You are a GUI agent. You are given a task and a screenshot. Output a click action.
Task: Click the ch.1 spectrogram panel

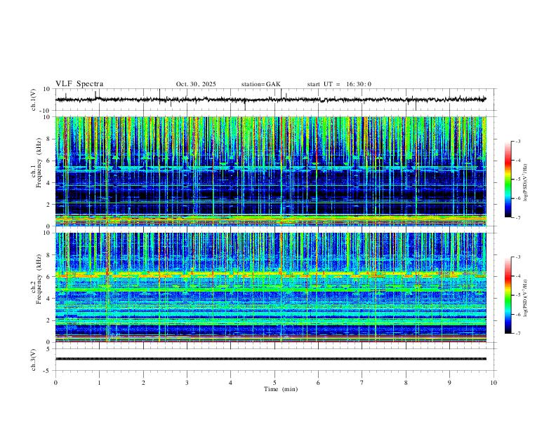[x=271, y=171]
